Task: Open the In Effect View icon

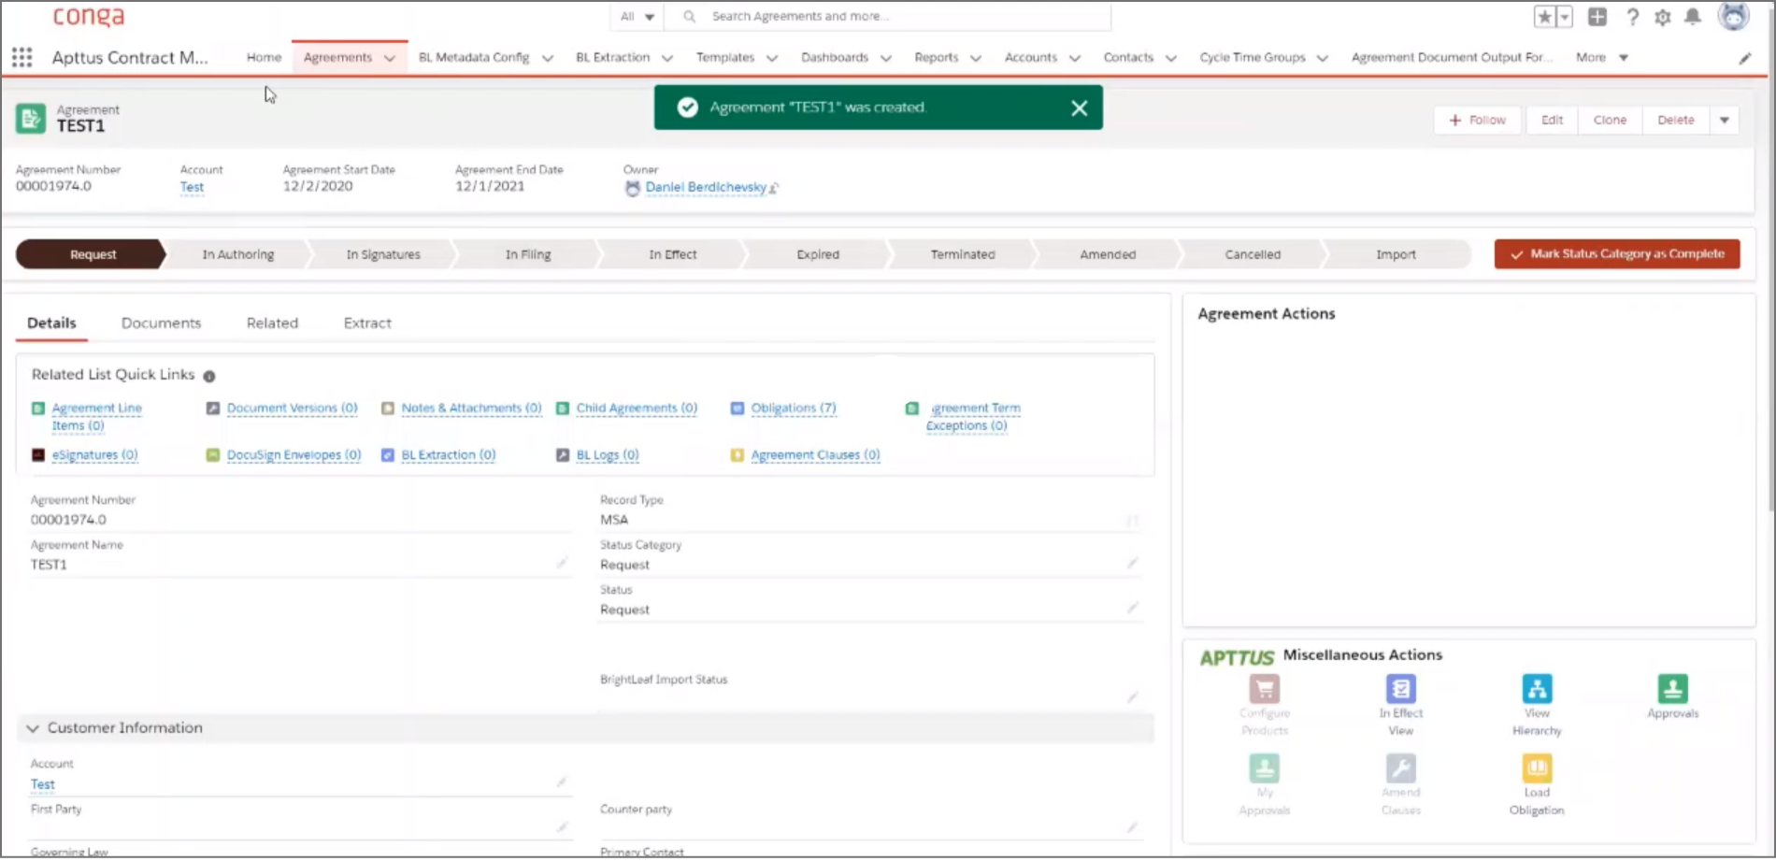Action: (x=1400, y=690)
